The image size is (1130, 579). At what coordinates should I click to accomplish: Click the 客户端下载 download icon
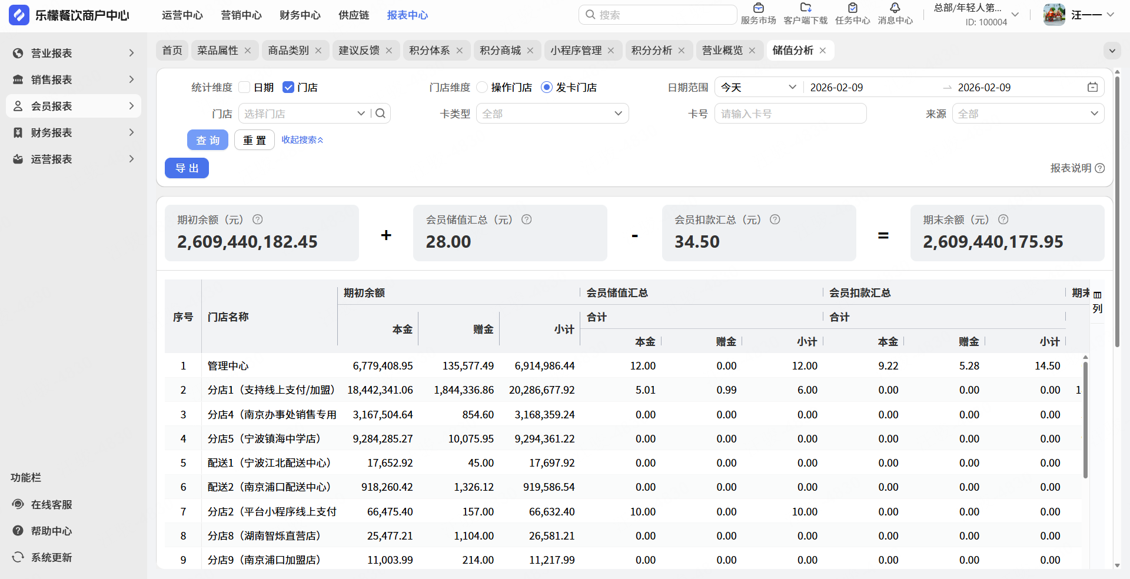805,8
